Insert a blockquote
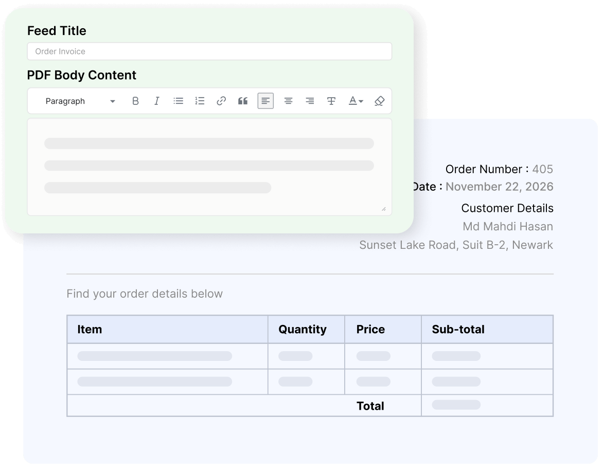This screenshot has height=473, width=603. (243, 101)
